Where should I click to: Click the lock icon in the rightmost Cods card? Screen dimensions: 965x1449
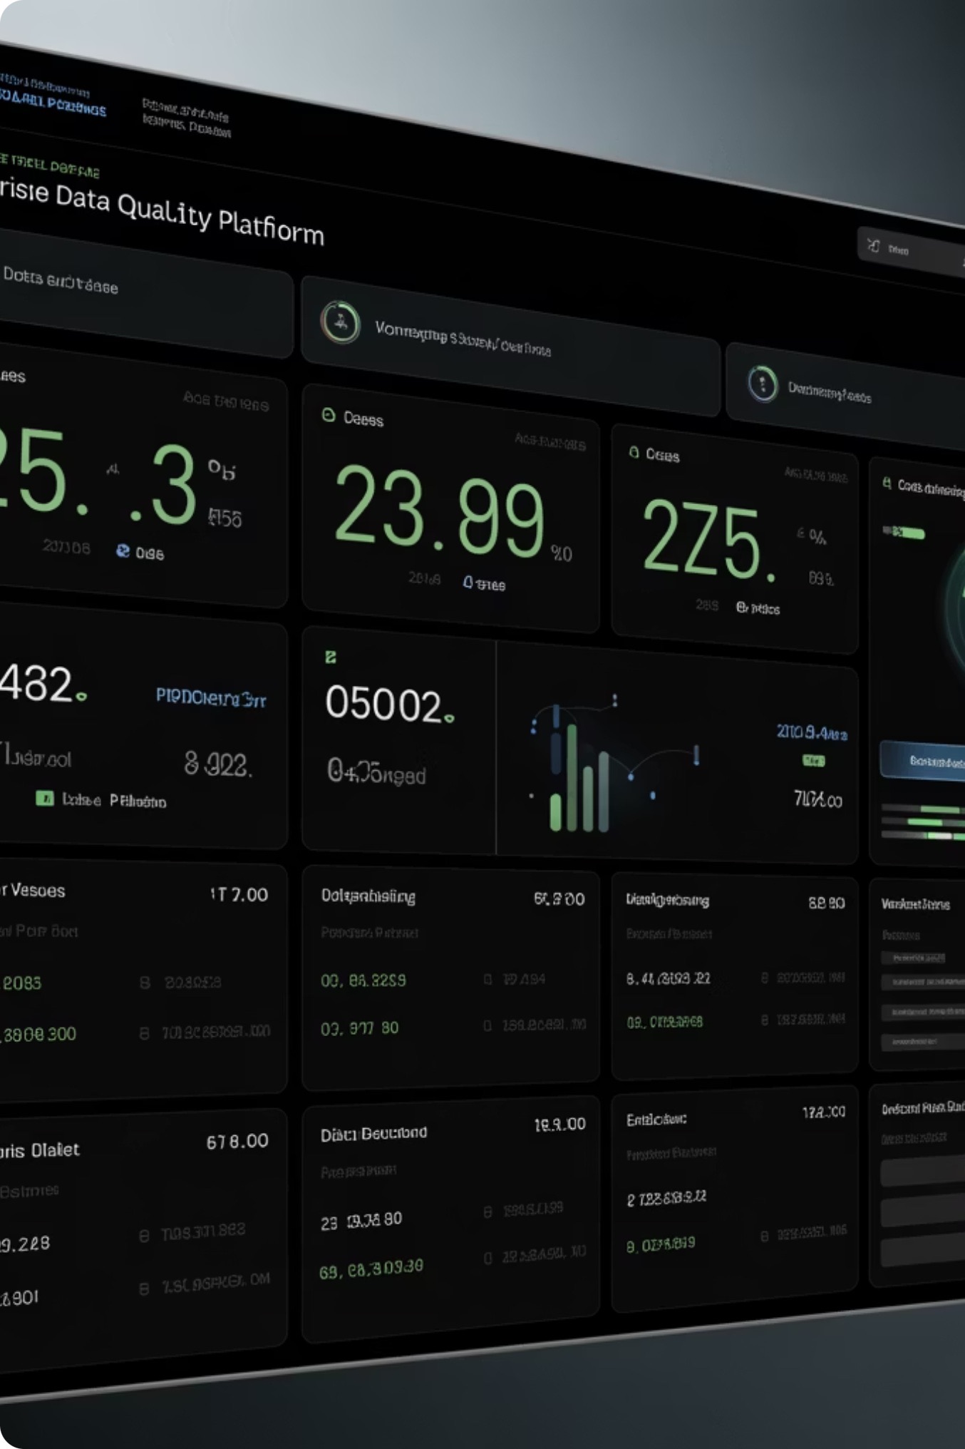tap(887, 483)
